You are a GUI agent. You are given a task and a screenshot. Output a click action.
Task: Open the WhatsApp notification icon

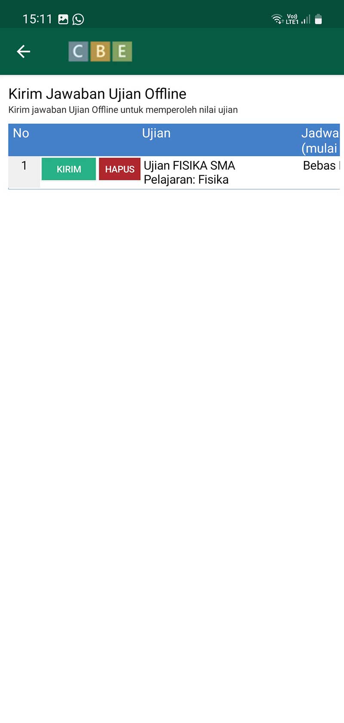pyautogui.click(x=78, y=19)
